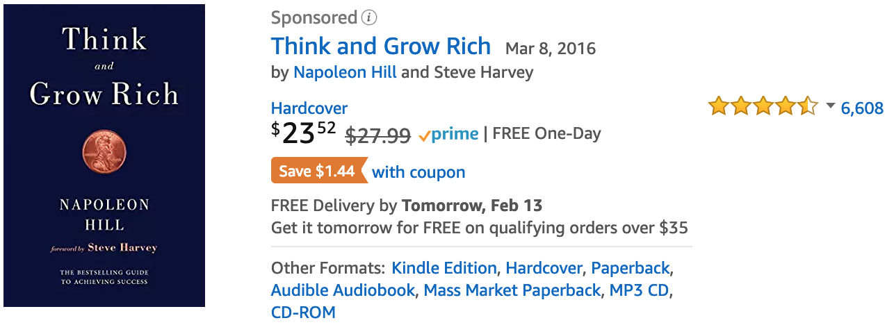The image size is (894, 325).
Task: Open the ratings dropdown arrow
Action: pos(830,106)
